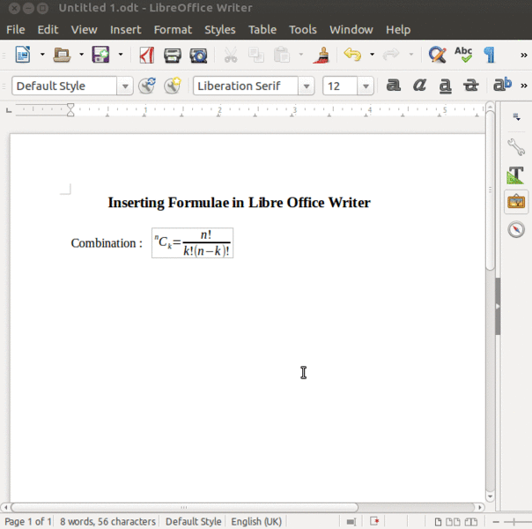Open the Insert menu
Image resolution: width=532 pixels, height=529 pixels.
[x=126, y=30]
